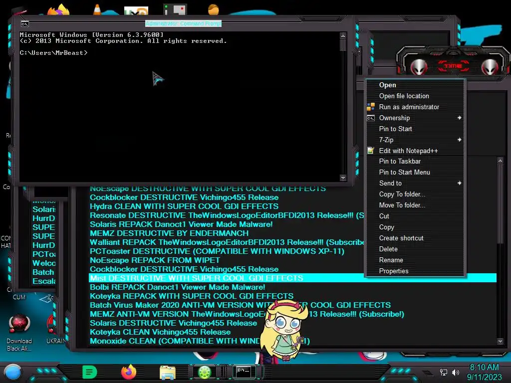Select Batch Virus Maker 2020 ANTI-VM row

coord(240,305)
